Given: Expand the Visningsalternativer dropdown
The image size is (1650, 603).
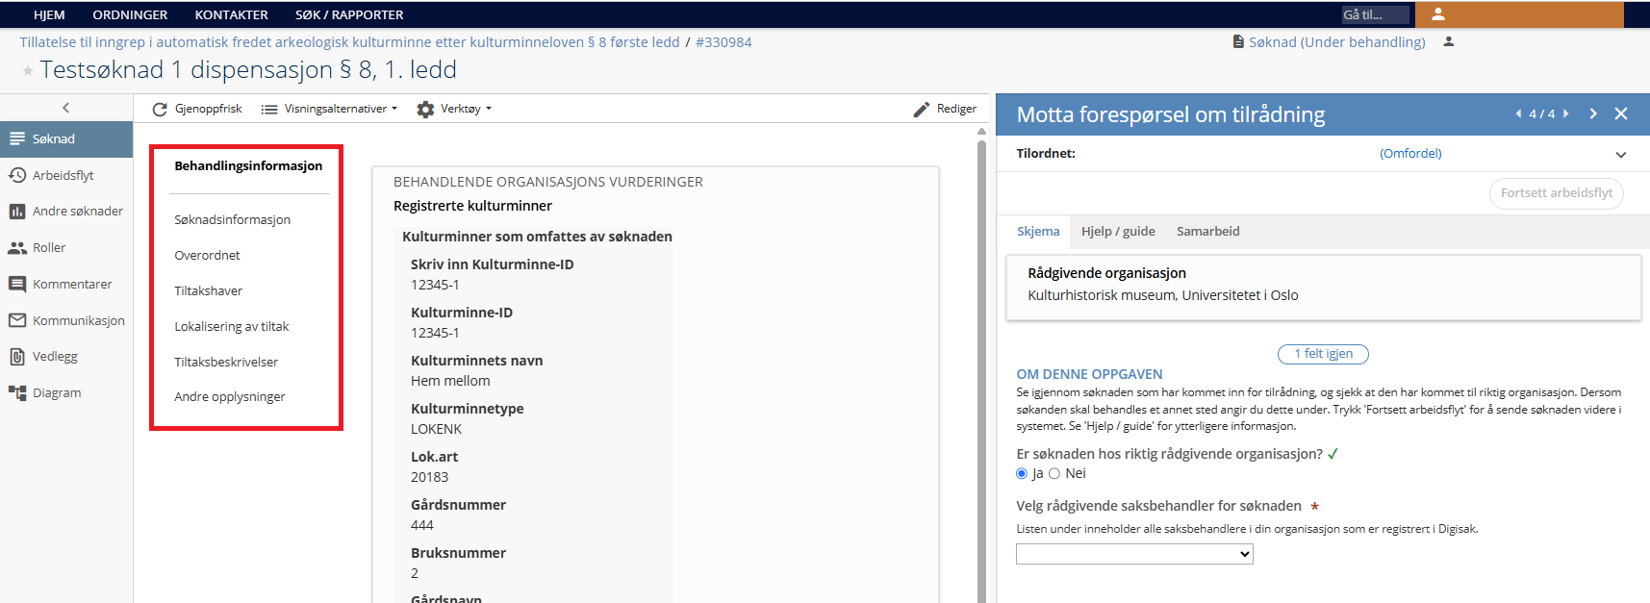Looking at the screenshot, I should pyautogui.click(x=329, y=110).
